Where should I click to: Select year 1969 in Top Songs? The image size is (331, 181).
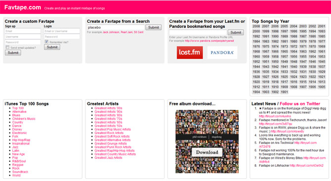pyautogui.click(x=322, y=46)
